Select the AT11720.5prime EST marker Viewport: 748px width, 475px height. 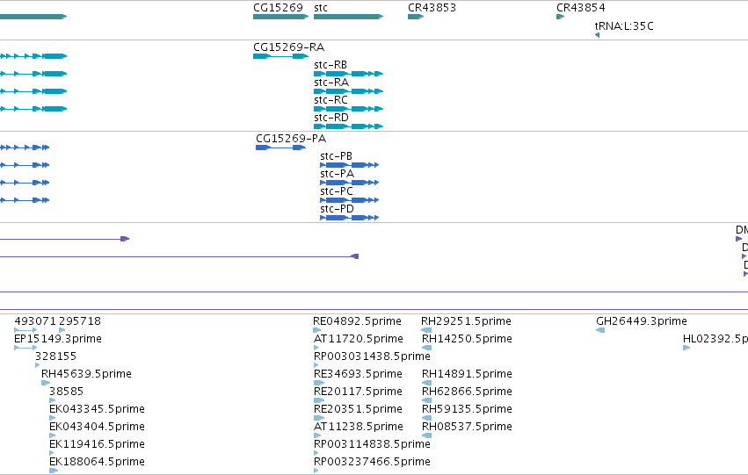[316, 348]
